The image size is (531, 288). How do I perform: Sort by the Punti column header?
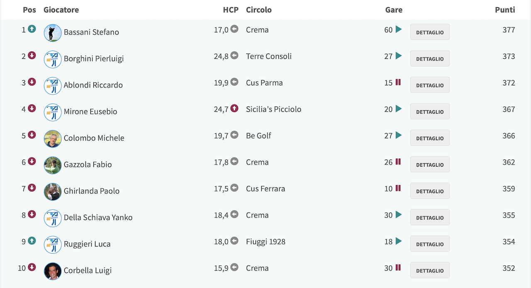coord(505,10)
